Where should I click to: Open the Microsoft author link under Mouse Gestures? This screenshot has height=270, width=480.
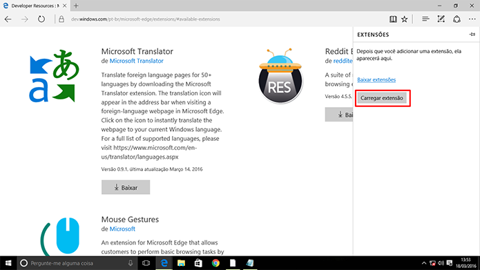[x=122, y=229]
